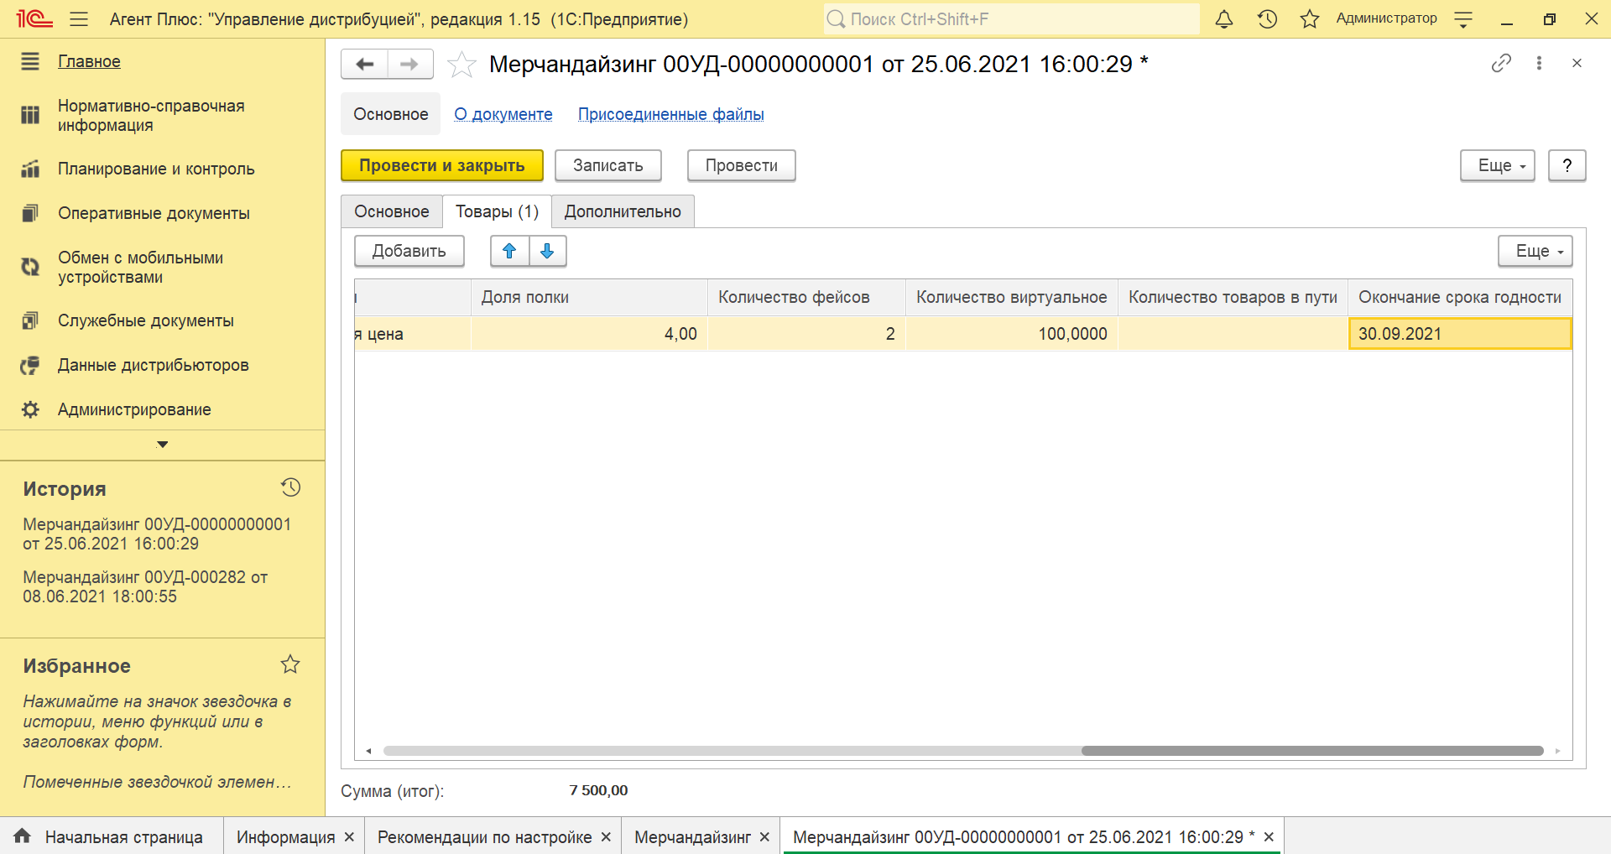The width and height of the screenshot is (1611, 854).
Task: Close Мерчандайзинг 00УД-00000000001 bottom tab
Action: 1269,837
